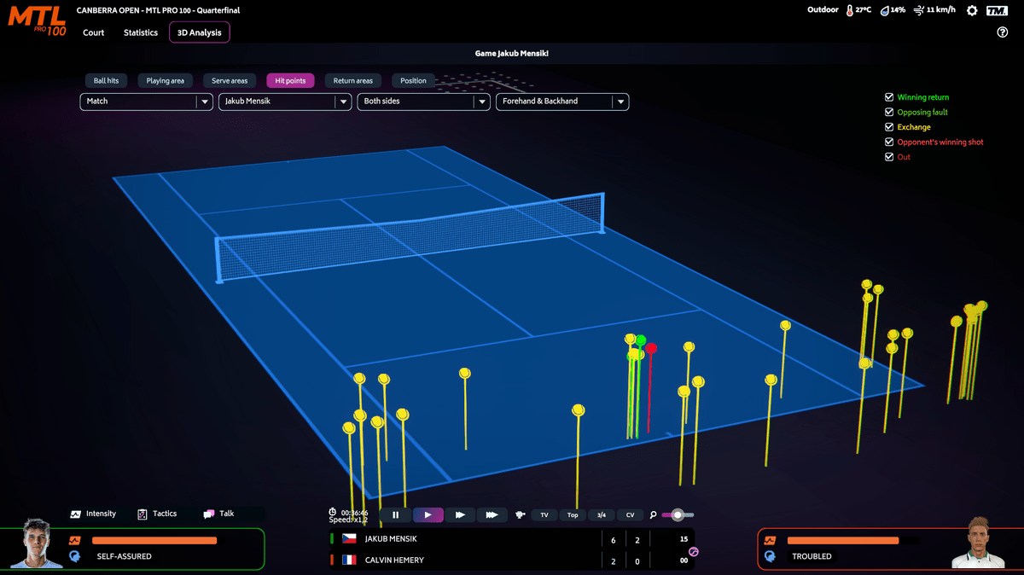Screen dimensions: 1024x575
Task: Click the Tactics clipboard icon
Action: tap(143, 514)
